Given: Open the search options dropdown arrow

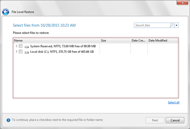Looking at the screenshot, I should tap(177, 25).
